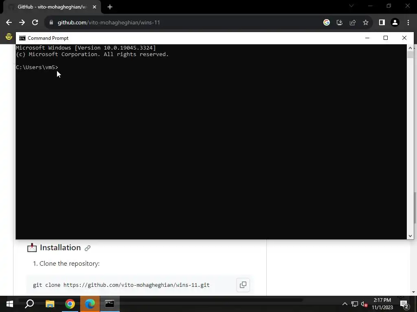Switch to Chrome in the taskbar
Image resolution: width=417 pixels, height=312 pixels.
70,304
